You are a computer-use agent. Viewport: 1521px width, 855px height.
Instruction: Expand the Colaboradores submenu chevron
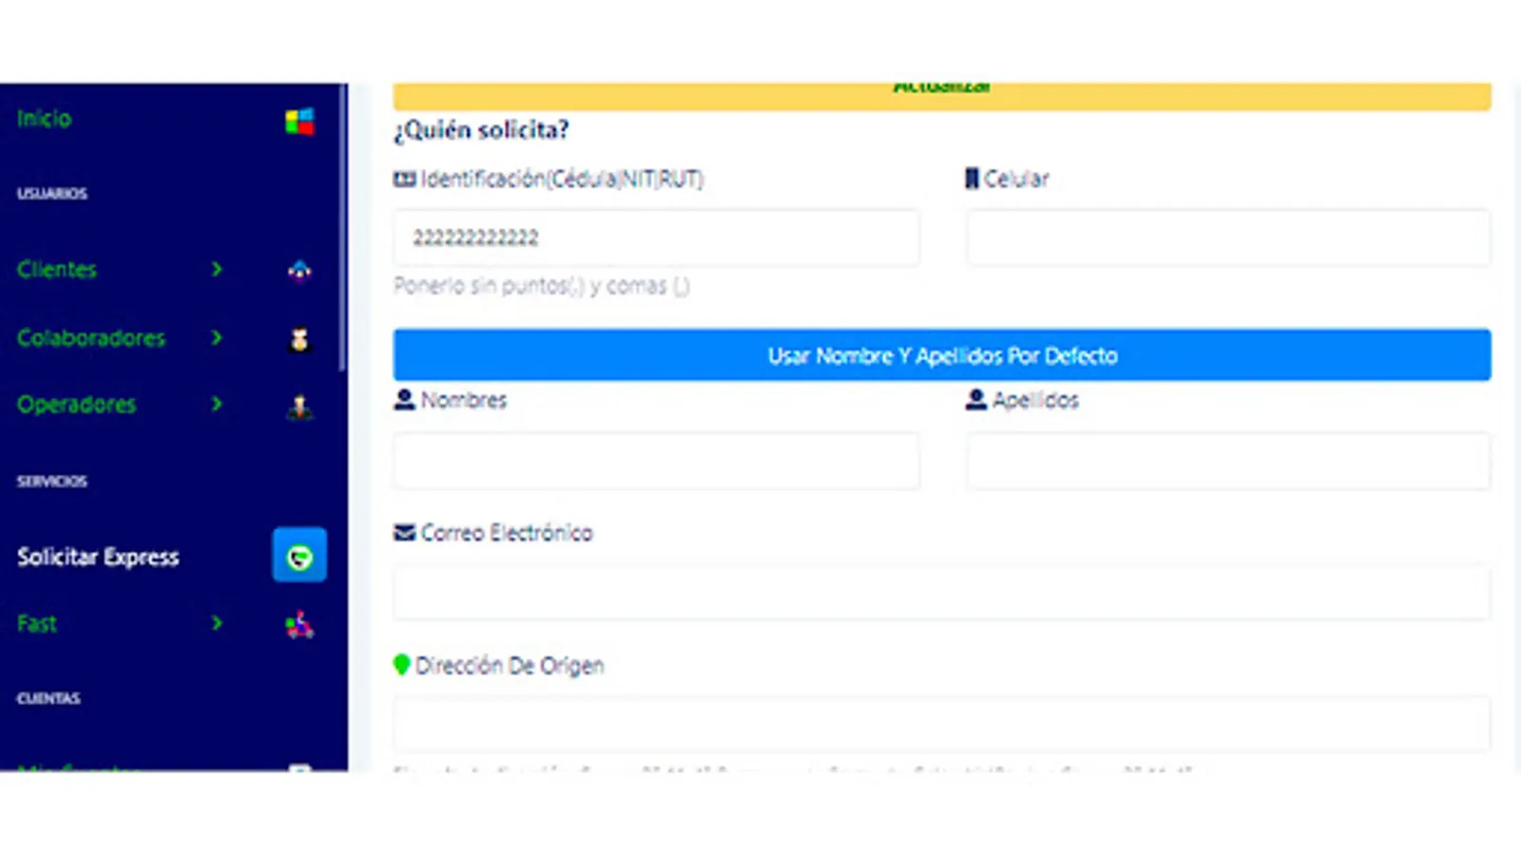217,337
